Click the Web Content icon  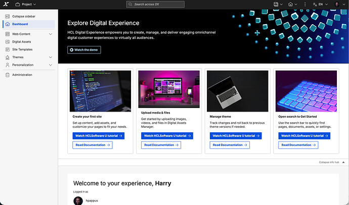(x=8, y=34)
